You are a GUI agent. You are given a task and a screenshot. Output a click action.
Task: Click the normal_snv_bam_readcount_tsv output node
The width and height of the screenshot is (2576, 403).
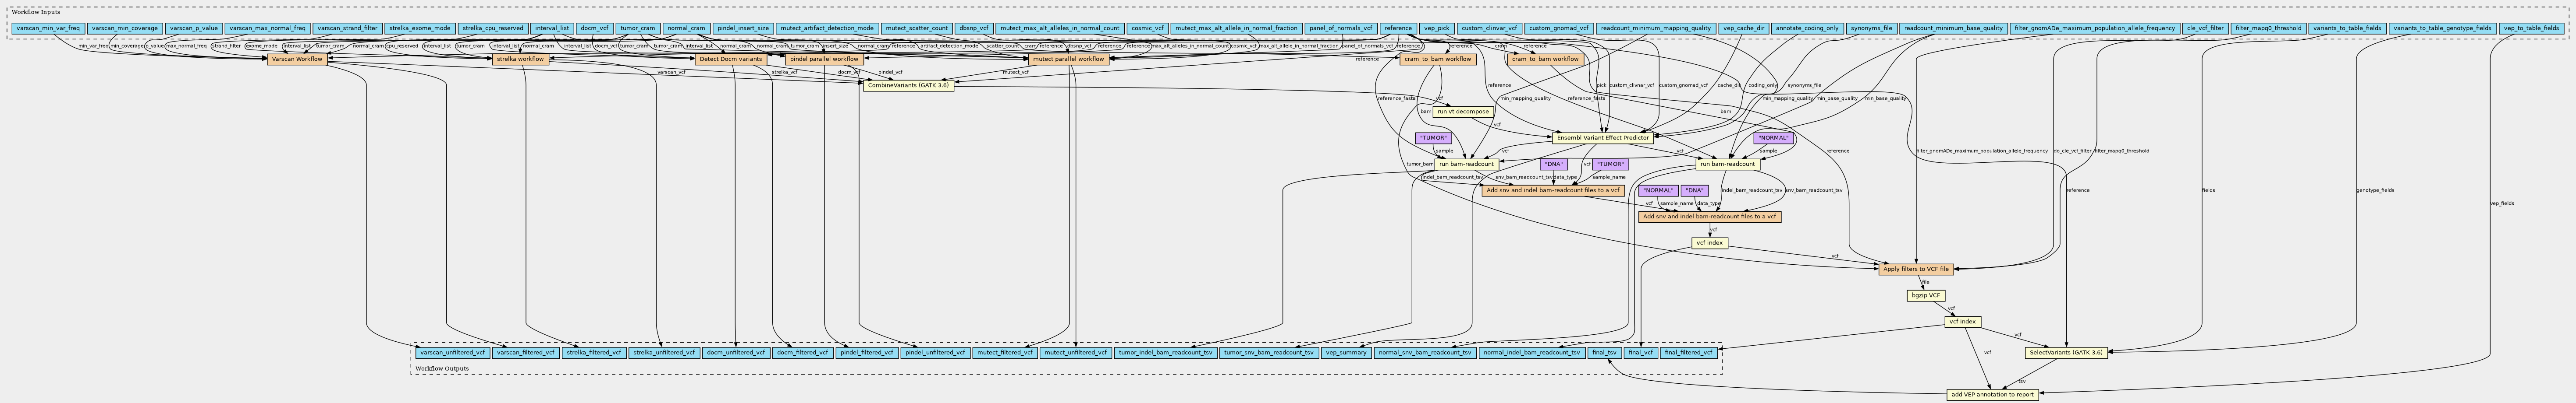tap(1424, 352)
